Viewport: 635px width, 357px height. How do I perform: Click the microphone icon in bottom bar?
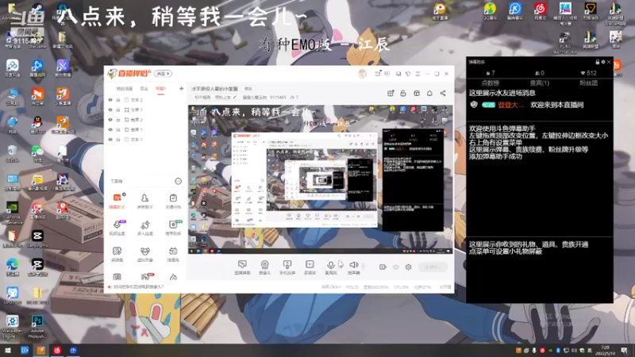[x=331, y=266]
